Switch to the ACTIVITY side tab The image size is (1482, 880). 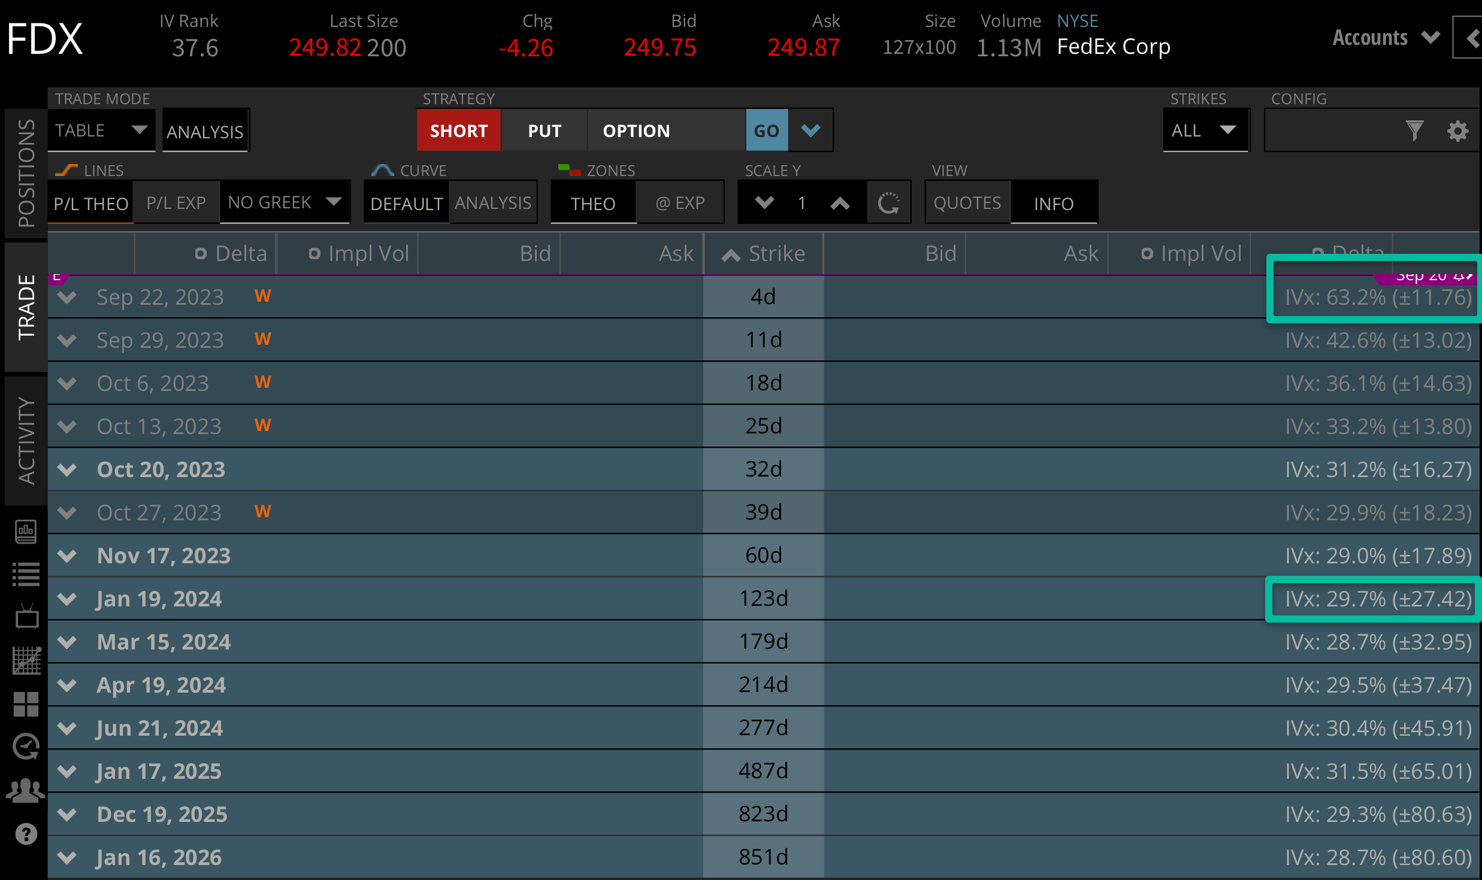tap(26, 440)
